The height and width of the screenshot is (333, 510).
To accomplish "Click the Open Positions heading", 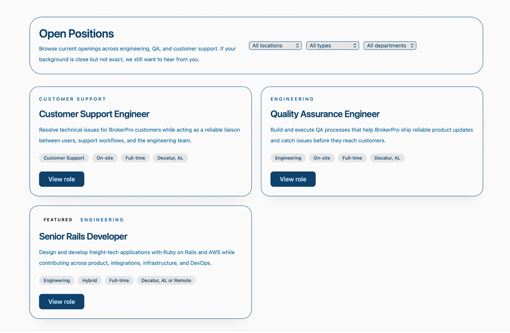I will pos(76,33).
